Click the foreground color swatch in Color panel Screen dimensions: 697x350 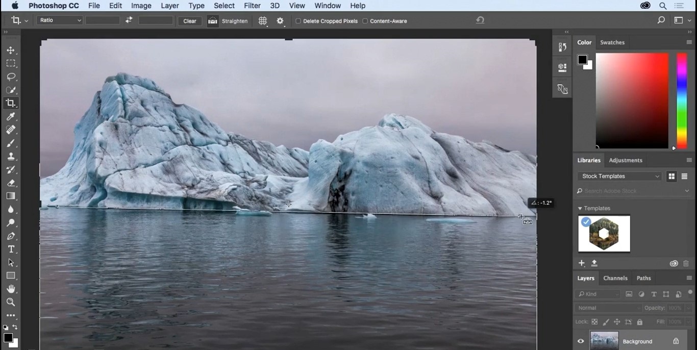click(583, 60)
